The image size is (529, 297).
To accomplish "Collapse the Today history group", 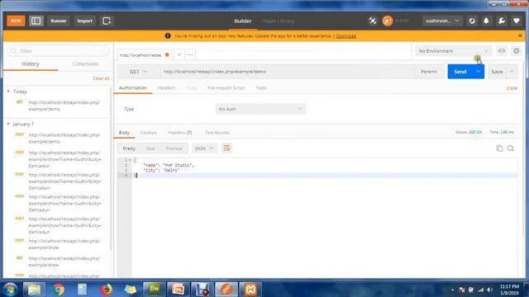I will (8, 92).
